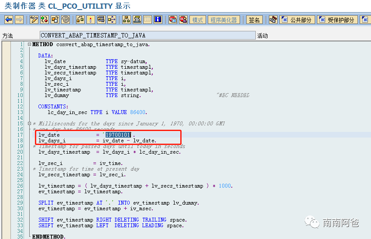This screenshot has height=239, width=371.
Task: Open the navigation window stack icon
Action: (137, 20)
